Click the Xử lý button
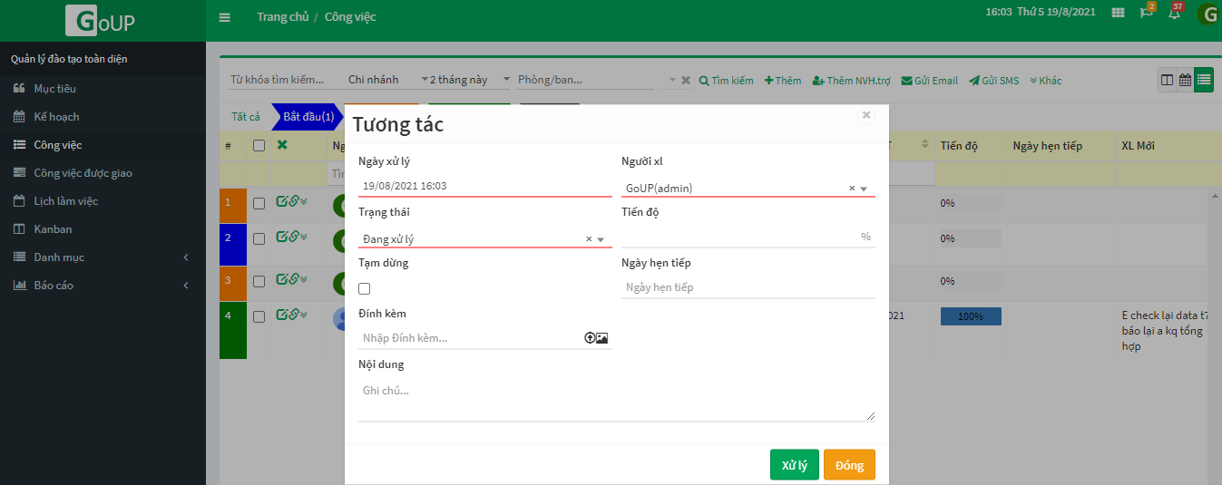This screenshot has width=1222, height=485. click(794, 465)
